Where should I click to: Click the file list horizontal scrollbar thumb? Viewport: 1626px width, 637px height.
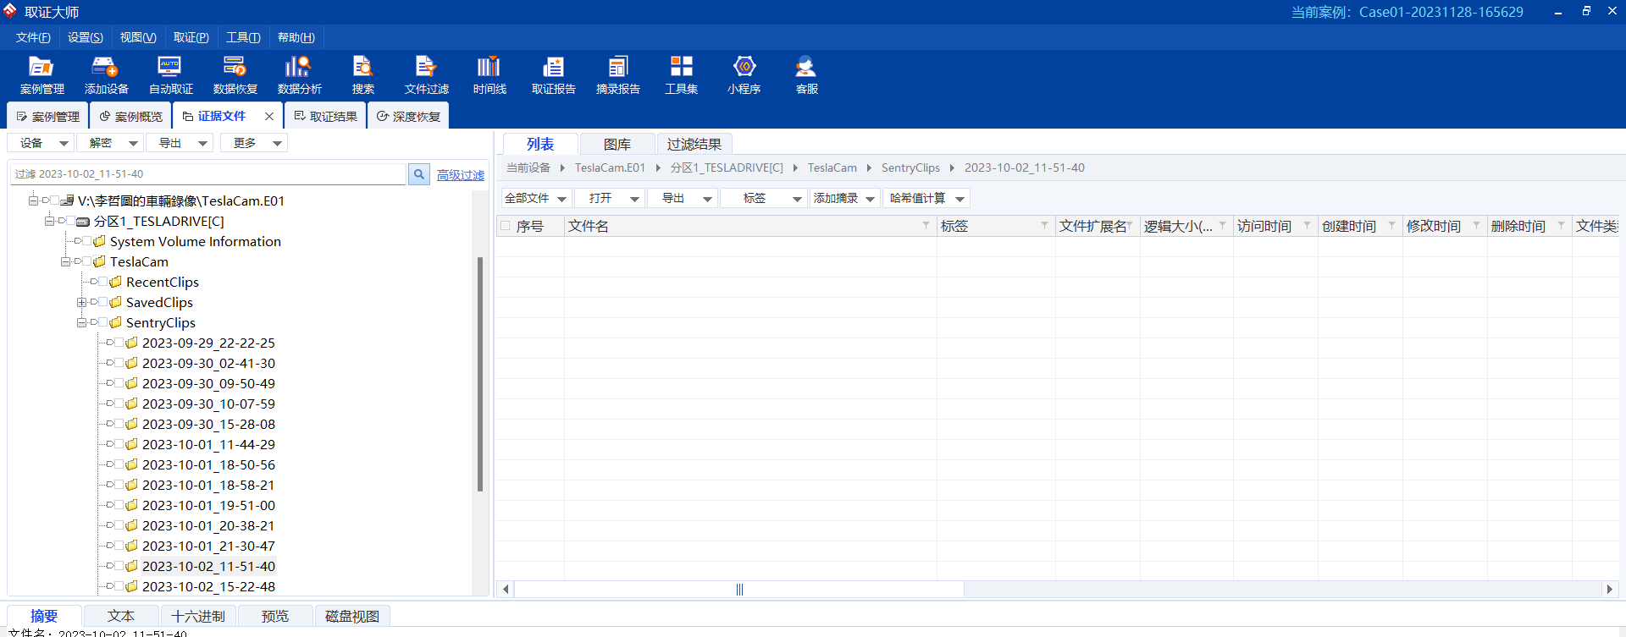739,589
